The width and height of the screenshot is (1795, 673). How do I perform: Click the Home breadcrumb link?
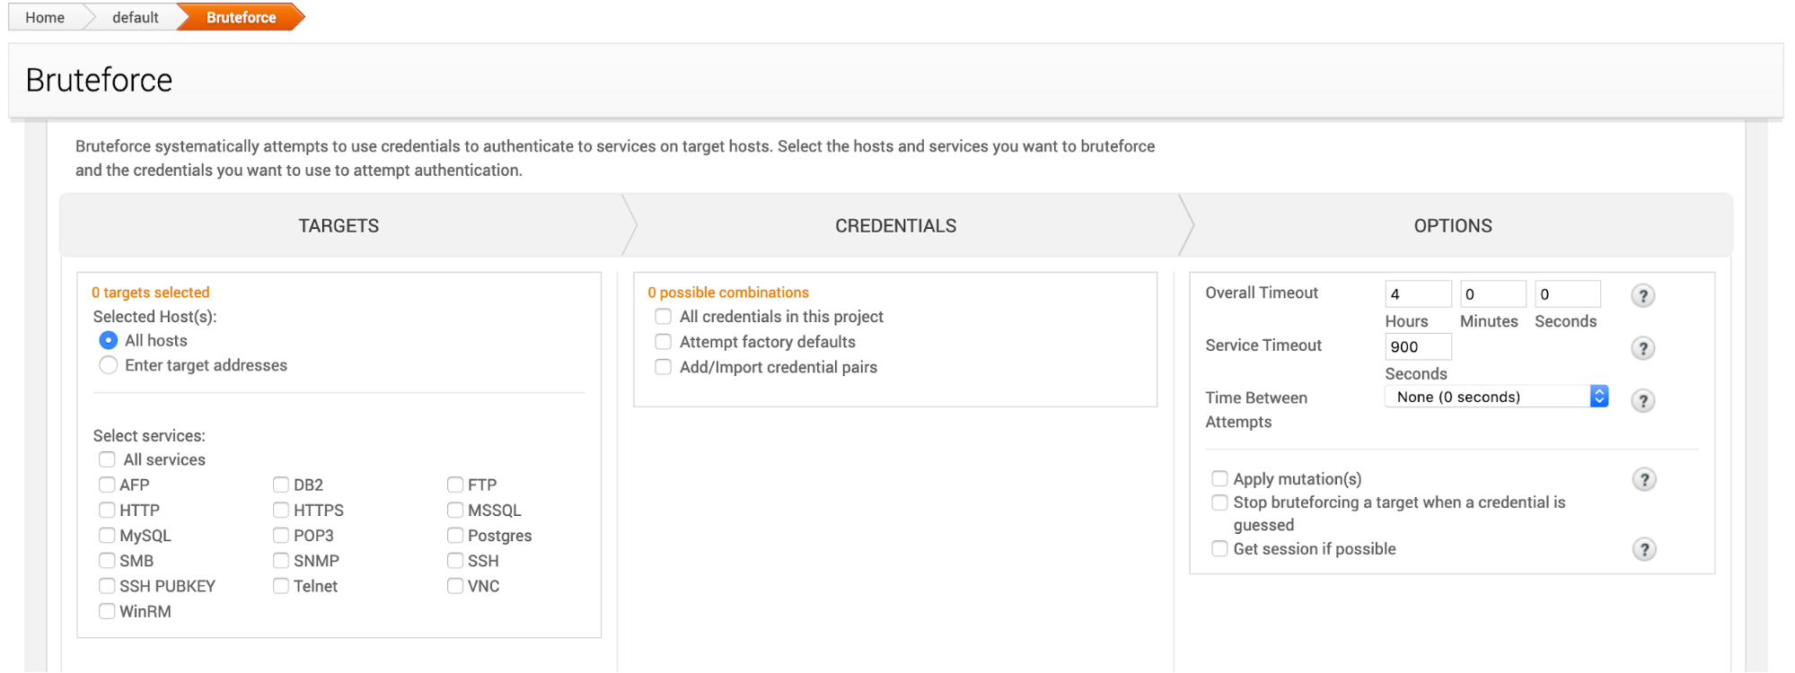[45, 17]
